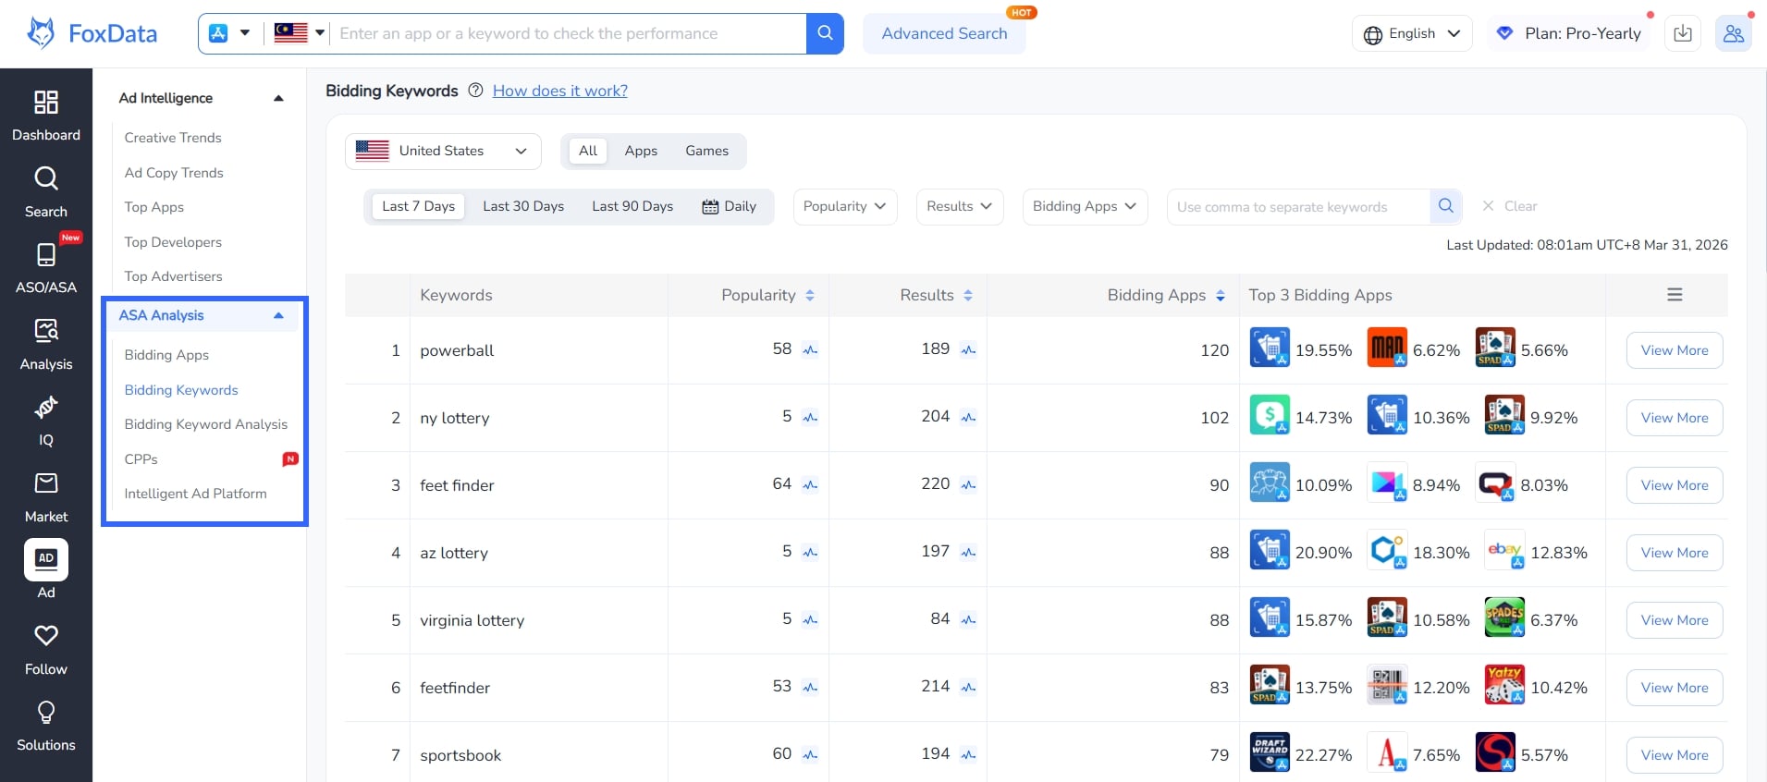Select the Last 30 Days range
This screenshot has height=782, width=1767.
tap(523, 206)
